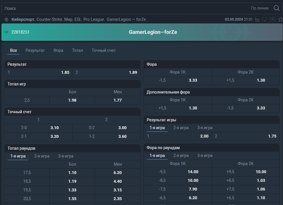Image resolution: width=283 pixels, height=205 pixels.
Task: Pick round handicap +7,5 at 1.06
Action: (x=246, y=189)
